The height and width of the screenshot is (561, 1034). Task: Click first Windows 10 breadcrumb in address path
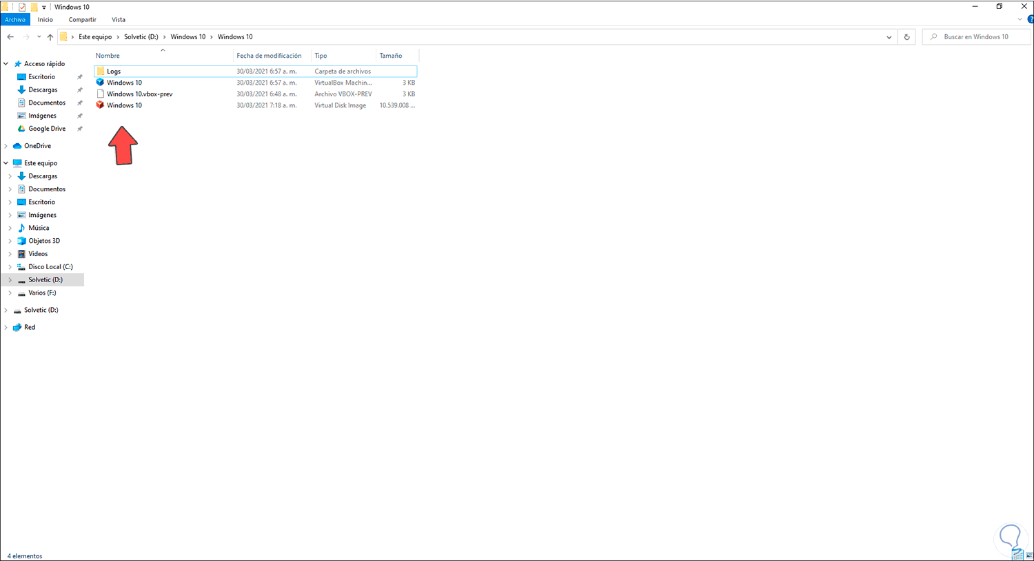188,37
